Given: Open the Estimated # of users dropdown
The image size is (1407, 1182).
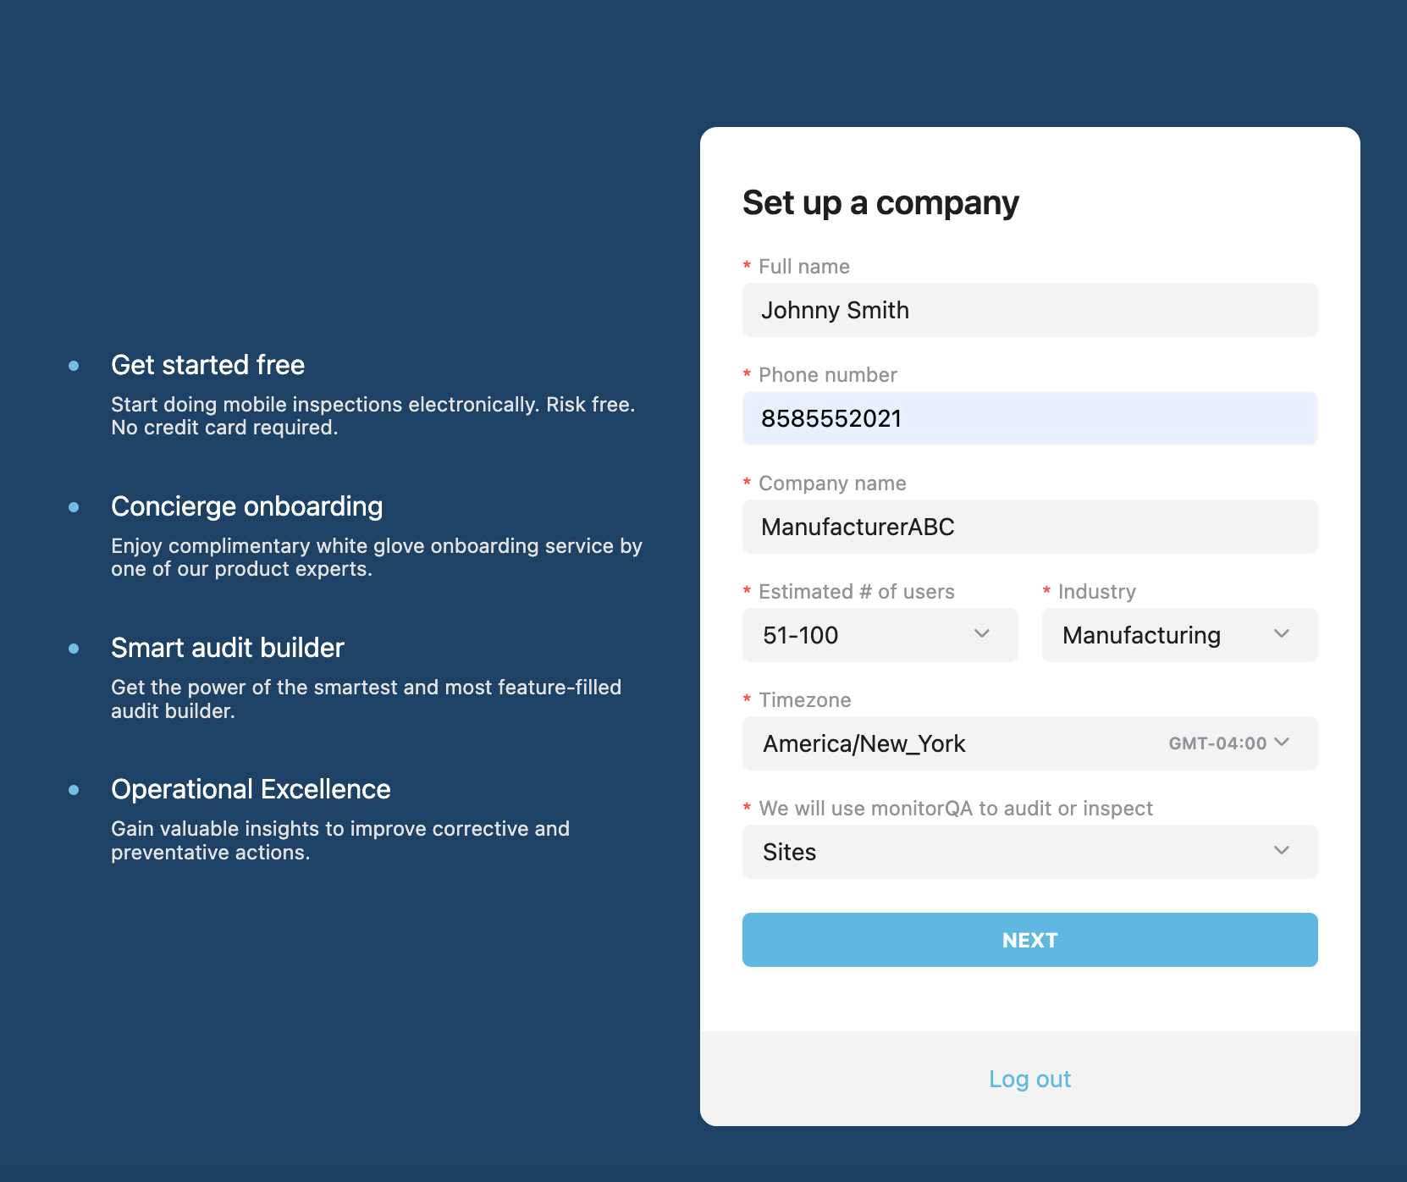Looking at the screenshot, I should coord(880,635).
